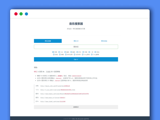Image resolution: width=160 pixels, height=120 pixels.
Task: Select the 音乐地址 tab
Action: point(104,41)
